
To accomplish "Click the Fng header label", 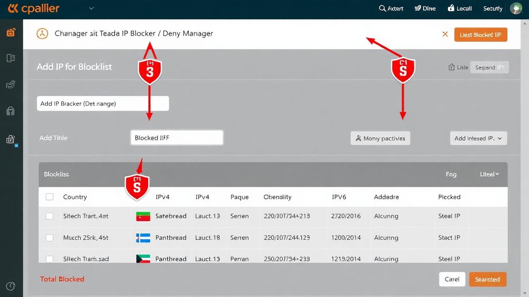I will [451, 174].
